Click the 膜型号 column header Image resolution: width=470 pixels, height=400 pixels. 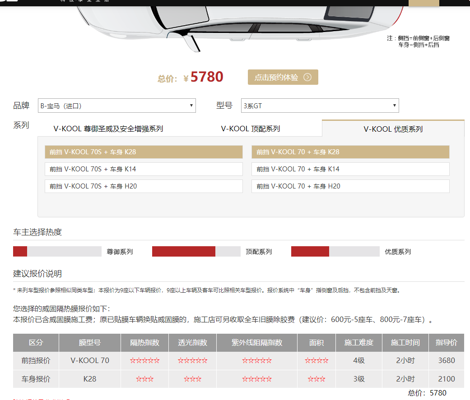(x=90, y=343)
